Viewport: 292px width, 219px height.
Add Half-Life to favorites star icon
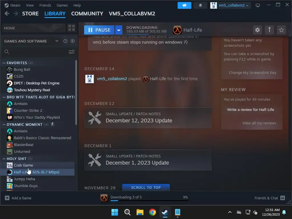click(281, 30)
